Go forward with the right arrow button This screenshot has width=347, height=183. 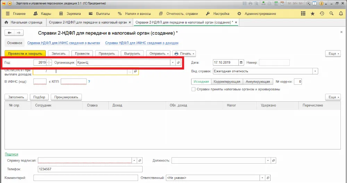coord(19,33)
